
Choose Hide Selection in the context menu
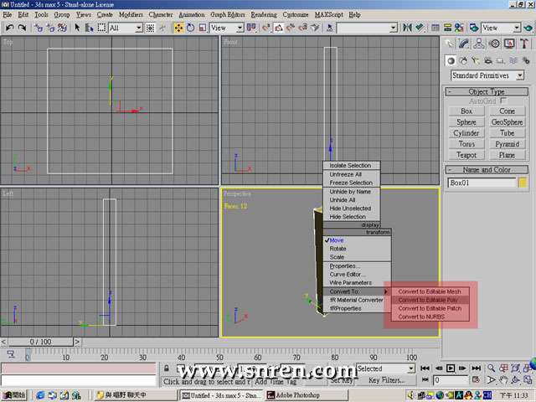pos(352,217)
